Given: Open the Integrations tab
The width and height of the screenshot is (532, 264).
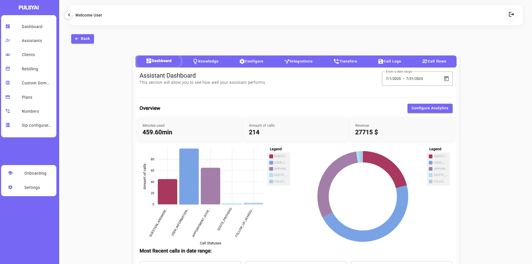Looking at the screenshot, I should click(x=298, y=61).
